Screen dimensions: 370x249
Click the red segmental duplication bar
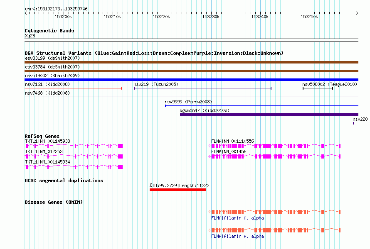(178, 190)
